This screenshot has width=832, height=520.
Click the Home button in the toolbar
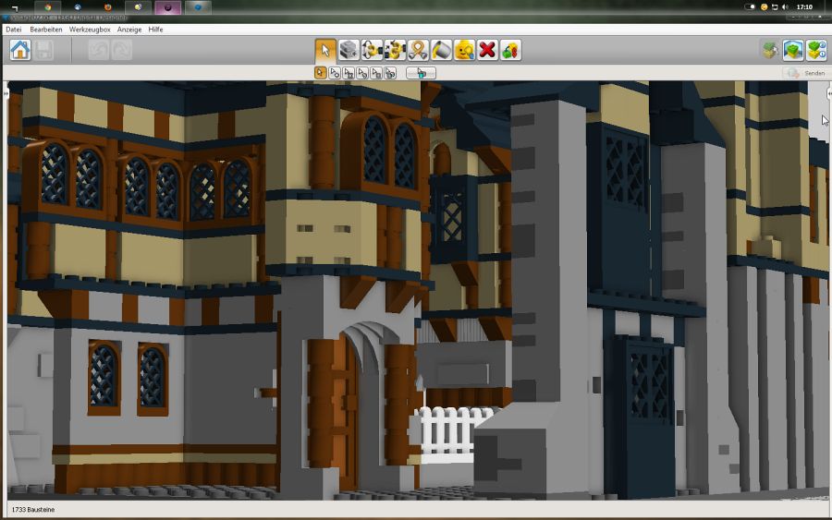pyautogui.click(x=19, y=50)
